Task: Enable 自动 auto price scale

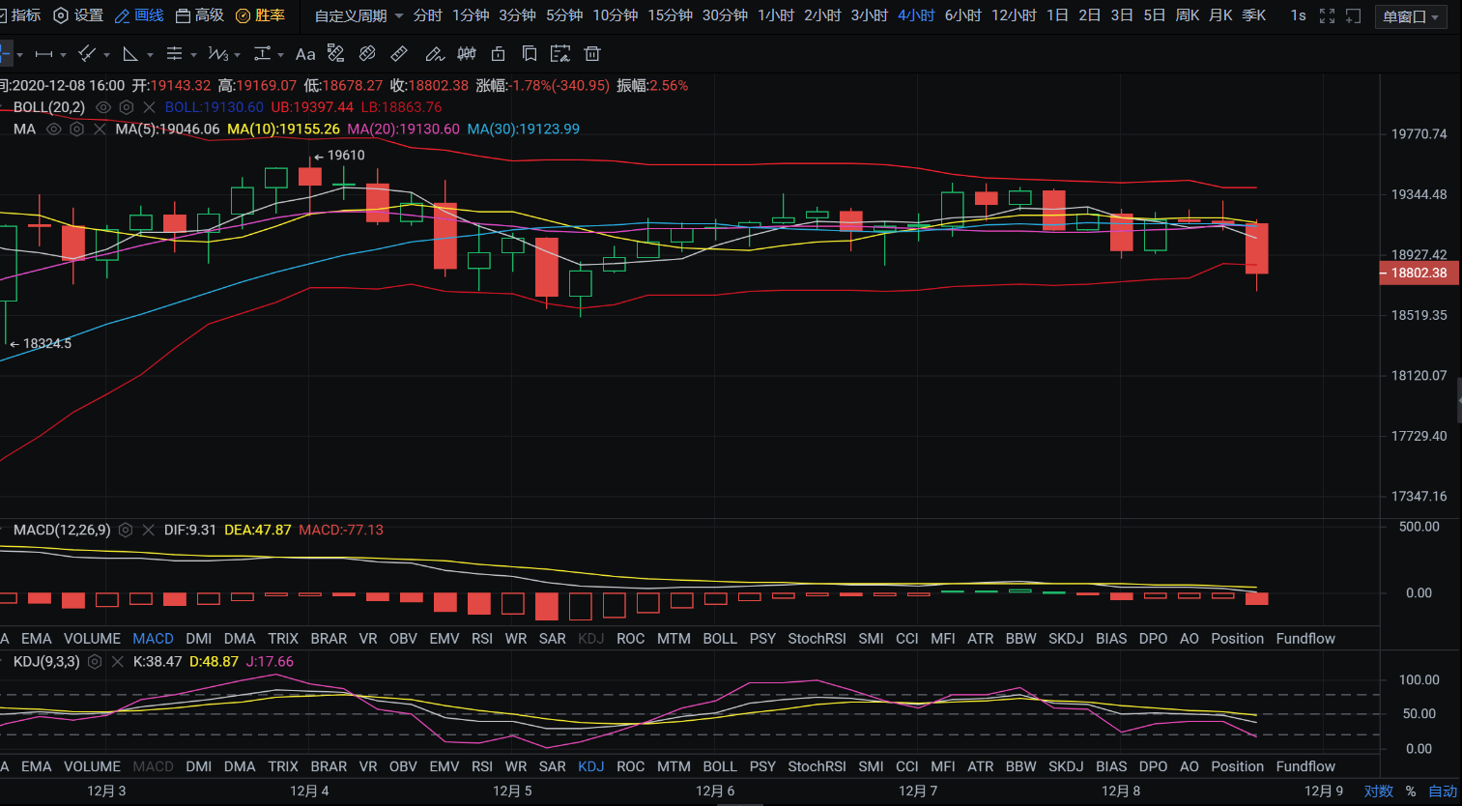Action: pos(1442,791)
